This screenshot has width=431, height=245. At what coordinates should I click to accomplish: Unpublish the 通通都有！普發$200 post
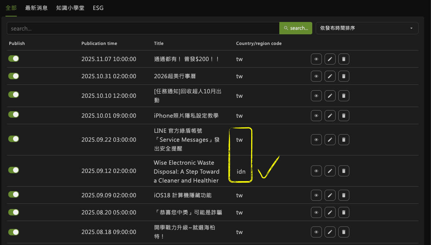point(14,58)
